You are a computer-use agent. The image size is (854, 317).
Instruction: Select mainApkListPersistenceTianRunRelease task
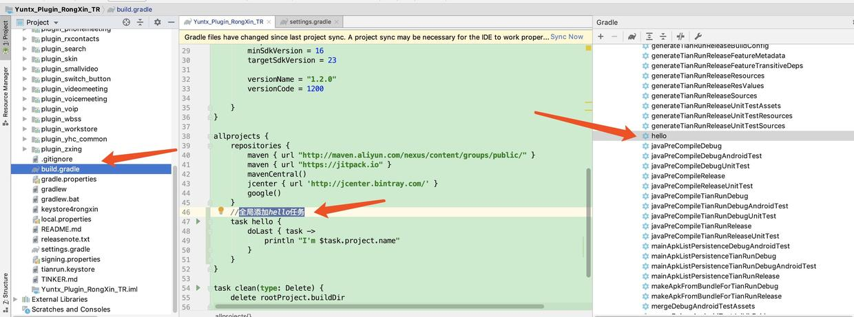point(715,276)
